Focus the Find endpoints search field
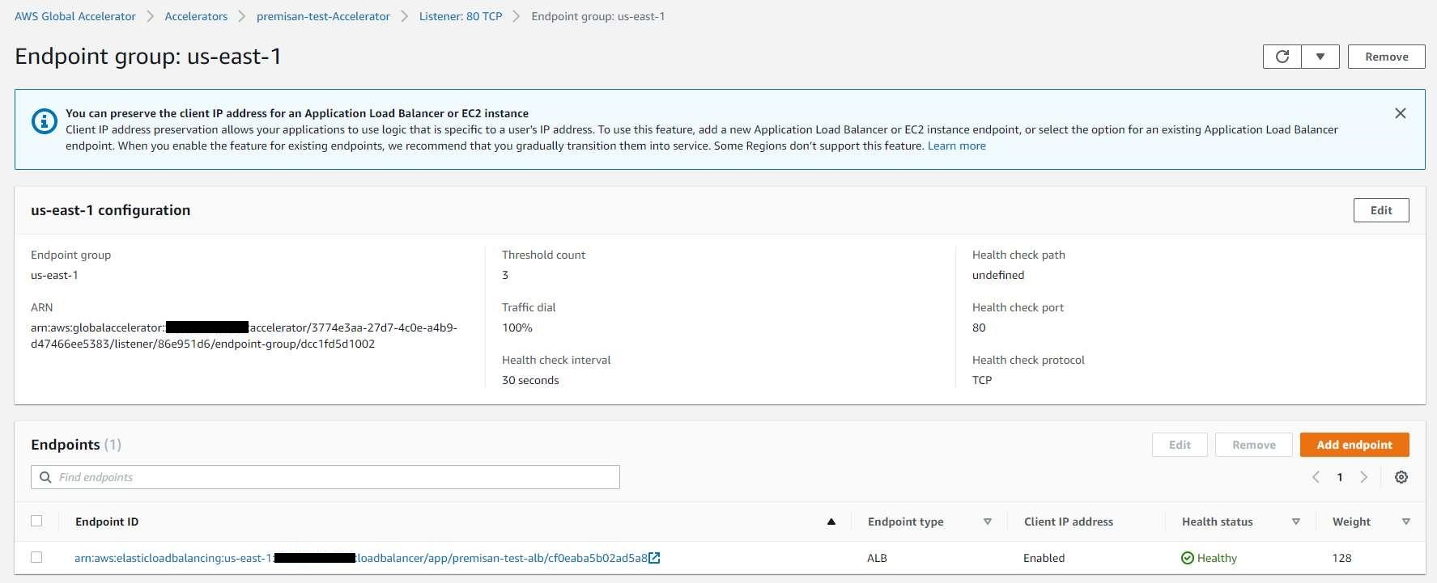The width and height of the screenshot is (1437, 583). (325, 477)
